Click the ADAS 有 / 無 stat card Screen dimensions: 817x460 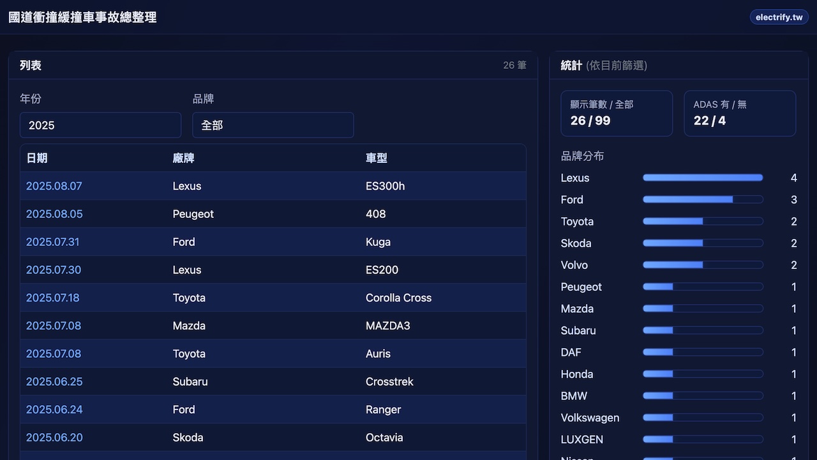pos(740,113)
